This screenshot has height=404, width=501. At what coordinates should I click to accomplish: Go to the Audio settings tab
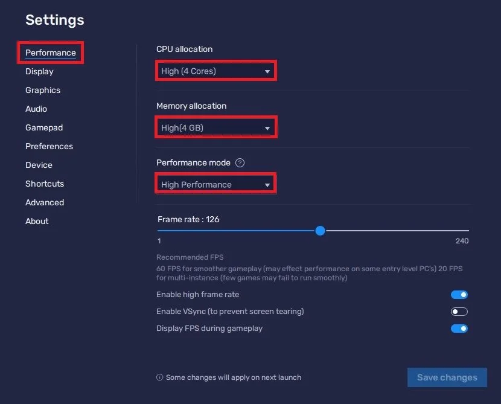click(36, 109)
